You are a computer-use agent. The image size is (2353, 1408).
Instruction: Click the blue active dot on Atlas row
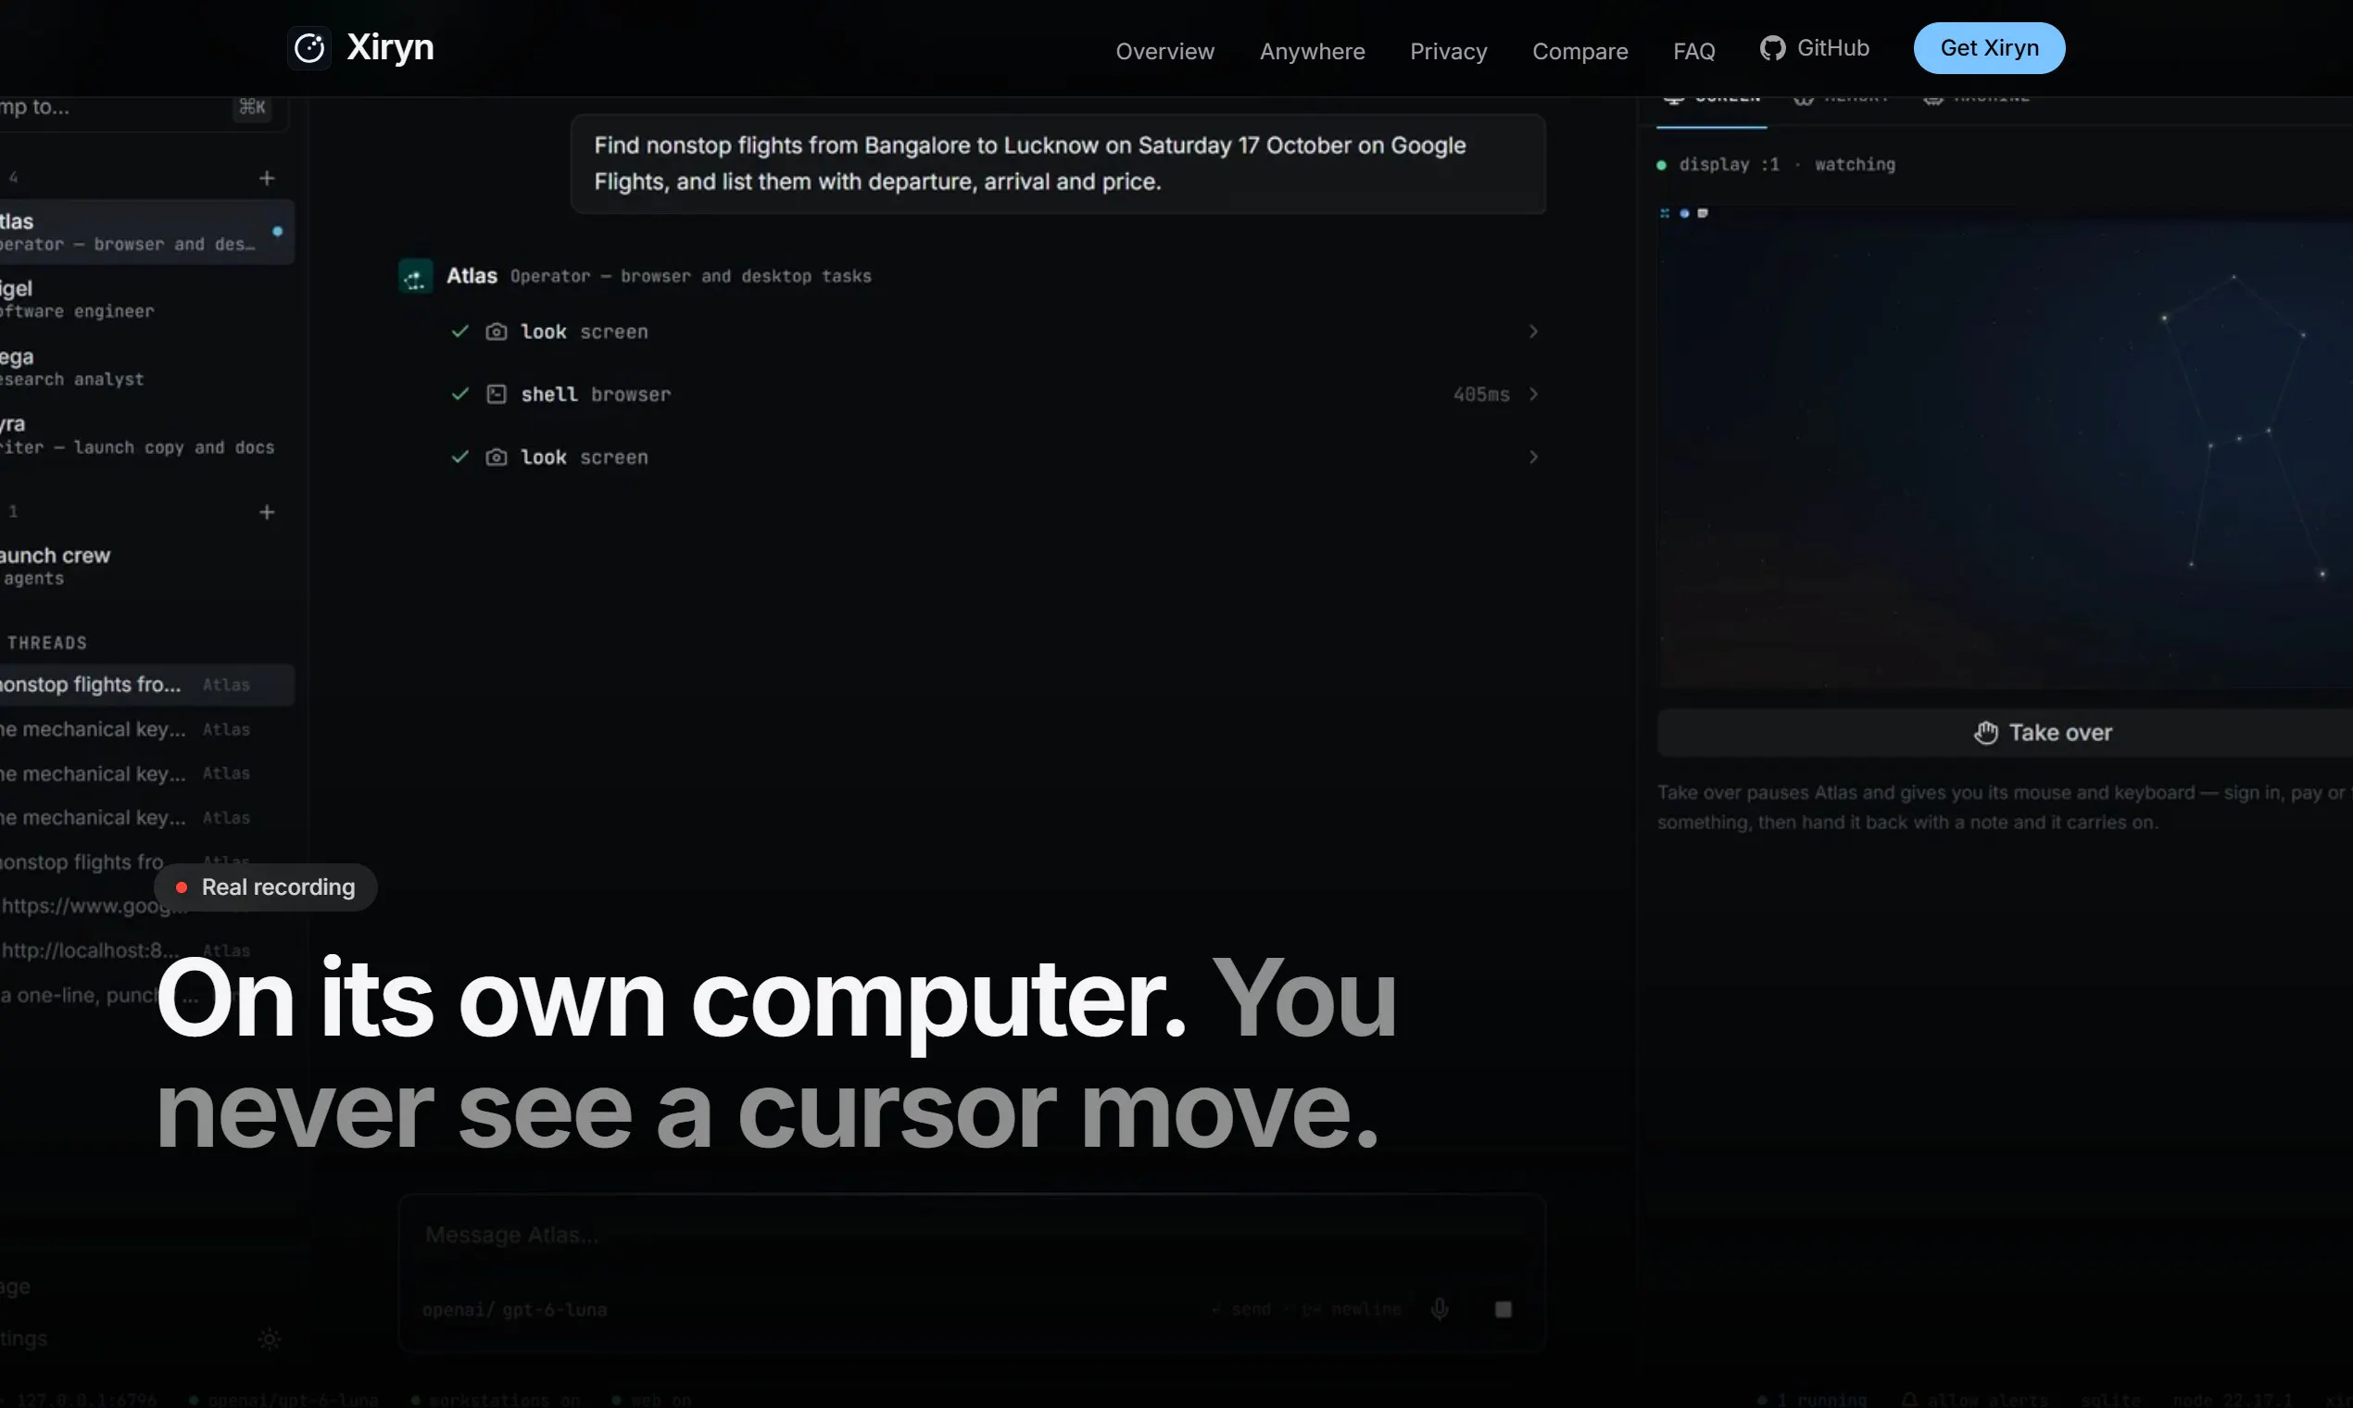point(277,232)
